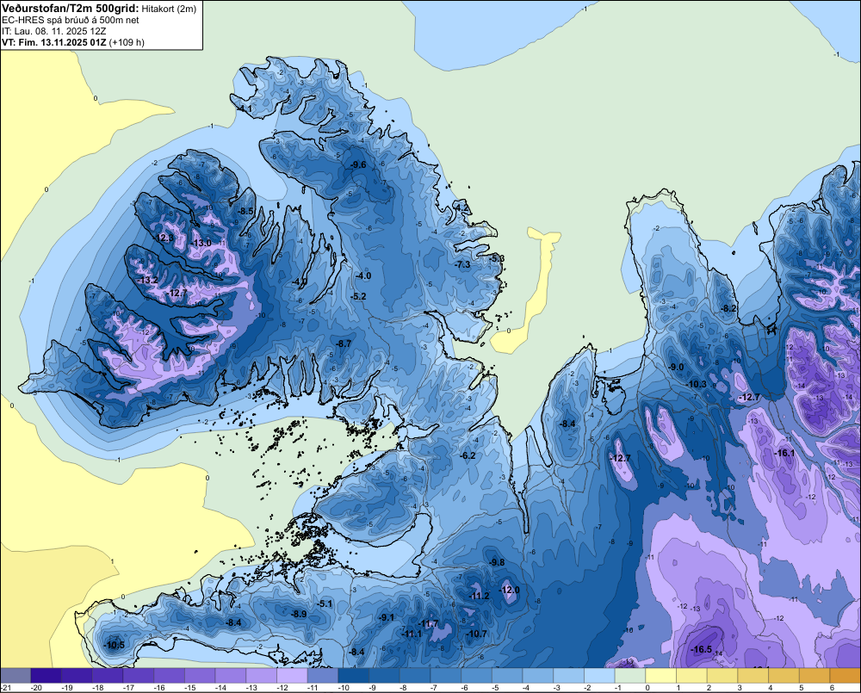Click the legend swatch above the -12 label
Screen dimensions: 861x693
(292, 676)
